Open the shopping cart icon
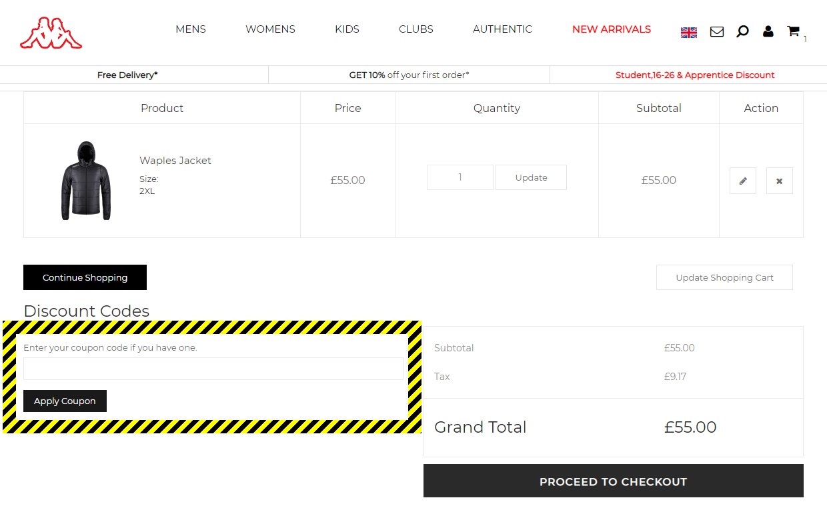The width and height of the screenshot is (827, 520). (x=793, y=31)
